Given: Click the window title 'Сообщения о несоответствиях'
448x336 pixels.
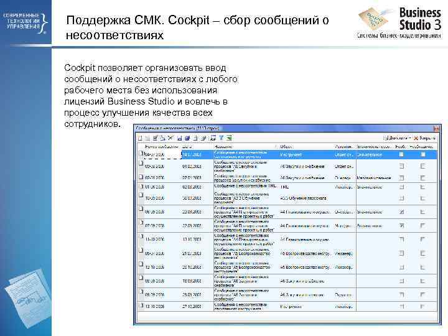Looking at the screenshot, I should coord(177,128).
